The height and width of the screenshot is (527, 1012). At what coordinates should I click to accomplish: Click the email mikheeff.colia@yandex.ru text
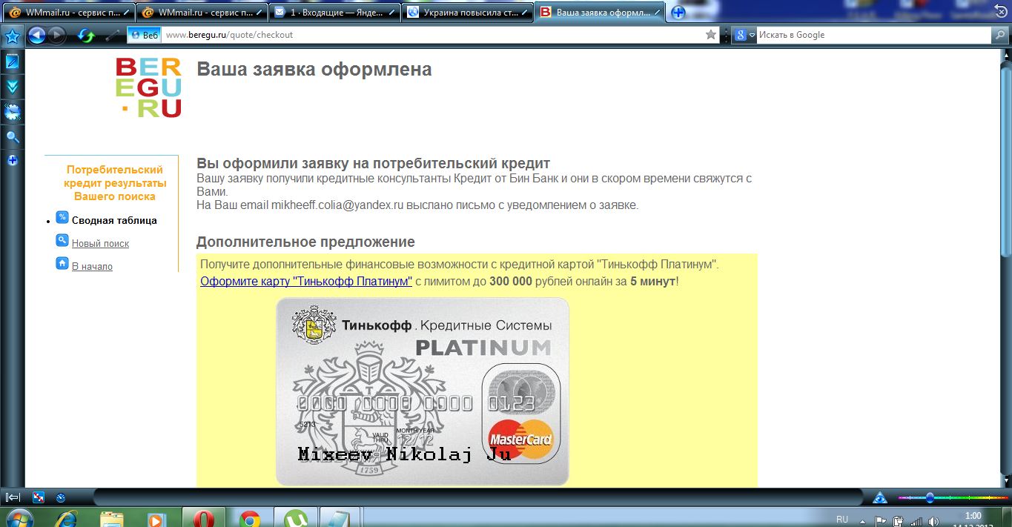tap(337, 205)
